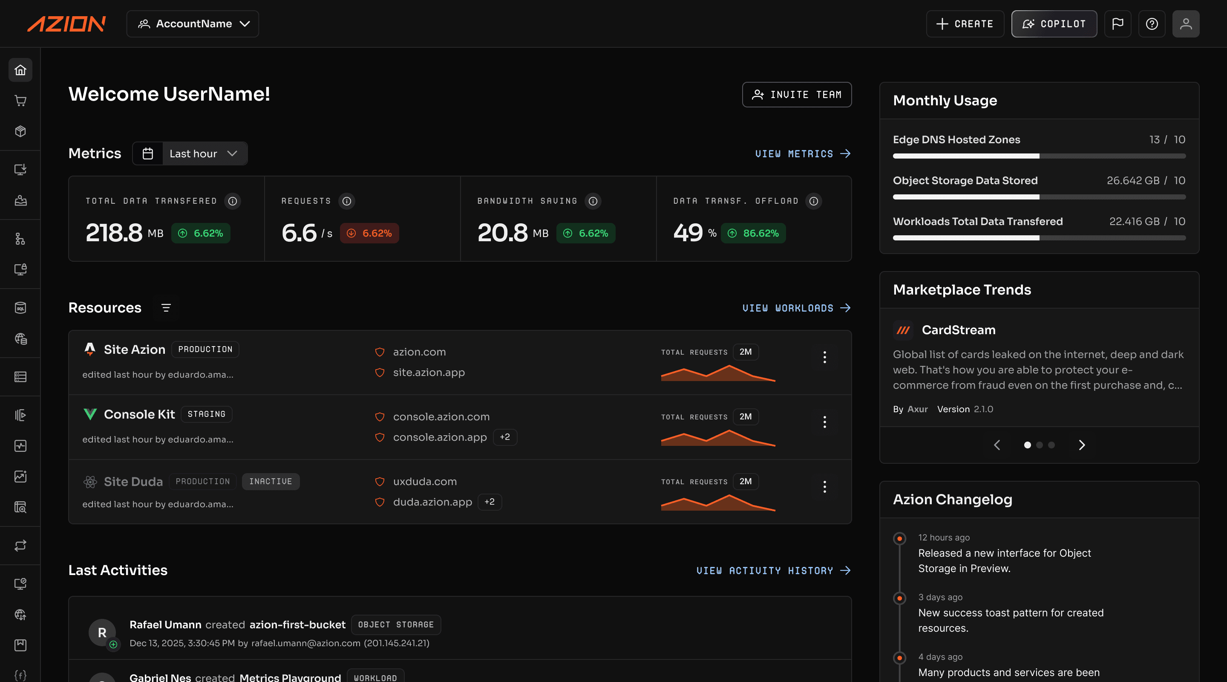
Task: Go to next Marketplace Trends card
Action: [x=1082, y=445]
